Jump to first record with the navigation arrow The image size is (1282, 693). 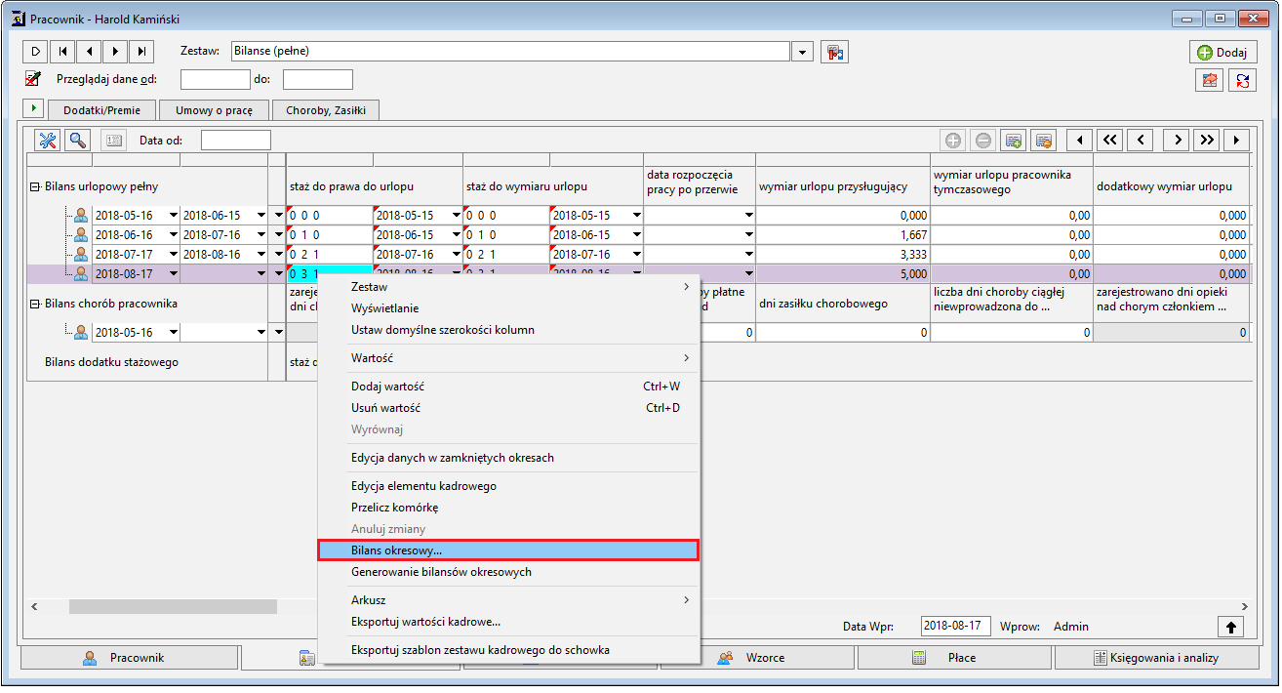pyautogui.click(x=62, y=52)
